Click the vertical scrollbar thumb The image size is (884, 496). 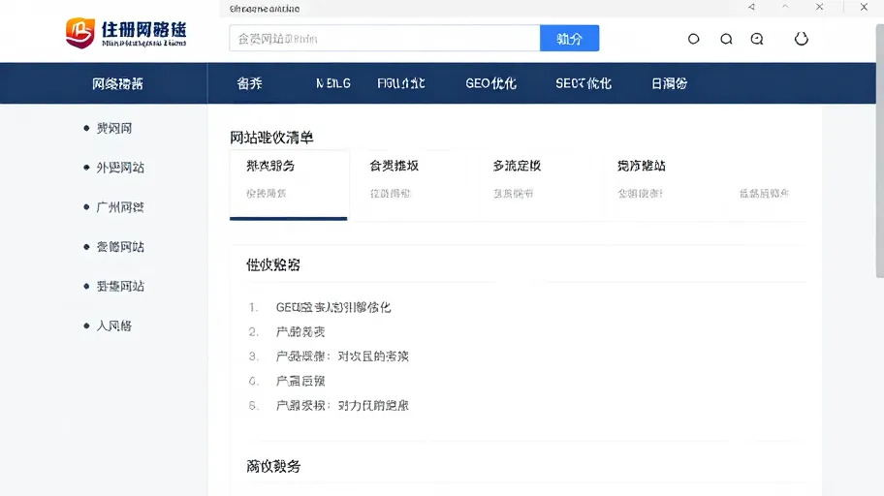(879, 150)
